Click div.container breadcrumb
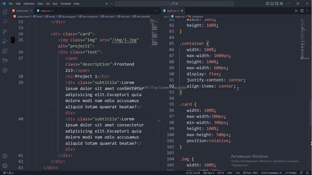This screenshot has width=312, height=175. (90, 17)
